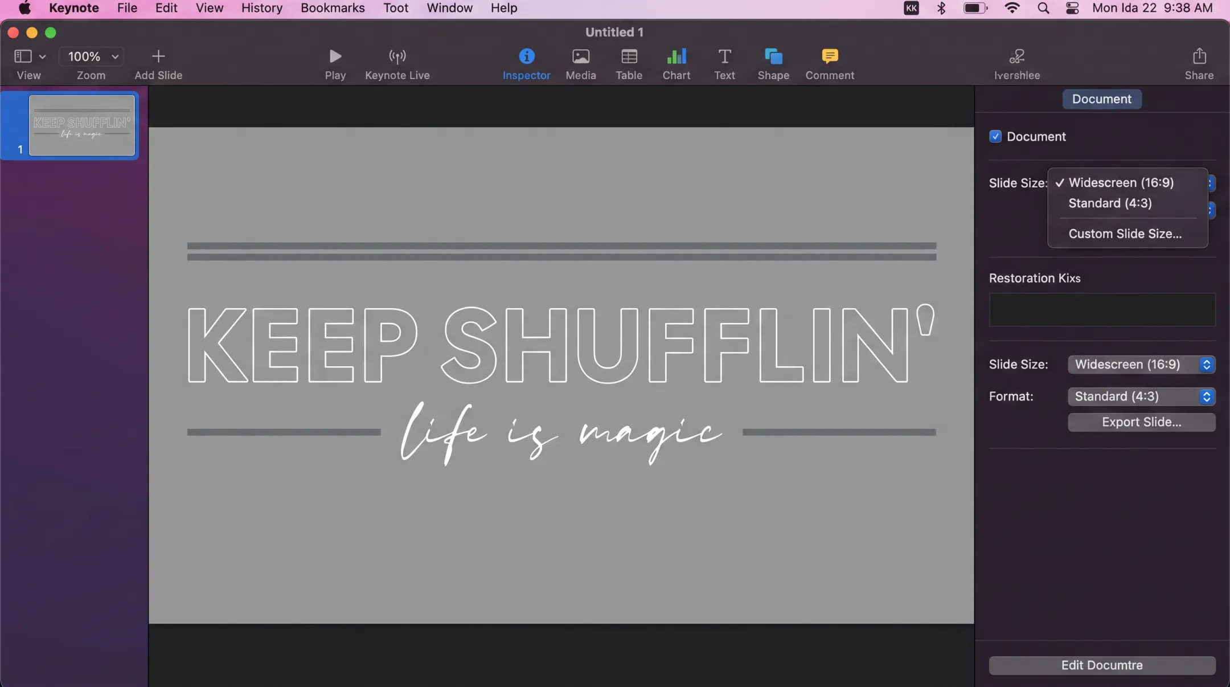Insert Media from toolbar

[581, 56]
